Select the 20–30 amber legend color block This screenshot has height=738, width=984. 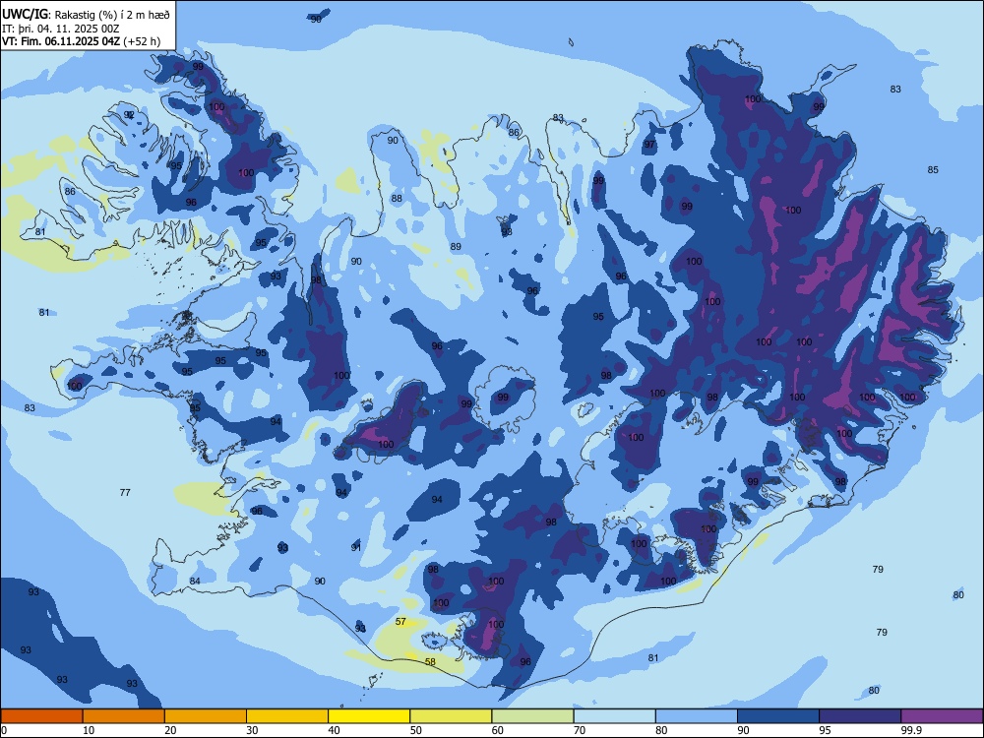click(206, 716)
